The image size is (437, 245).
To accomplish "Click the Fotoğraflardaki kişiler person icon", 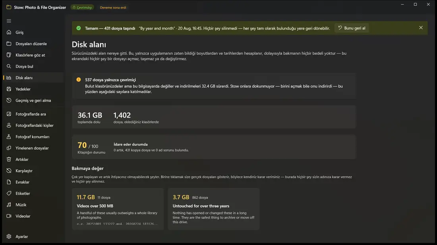I will tap(9, 125).
